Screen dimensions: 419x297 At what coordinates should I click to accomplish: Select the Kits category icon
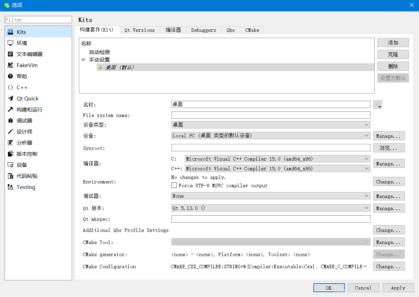[x=10, y=32]
